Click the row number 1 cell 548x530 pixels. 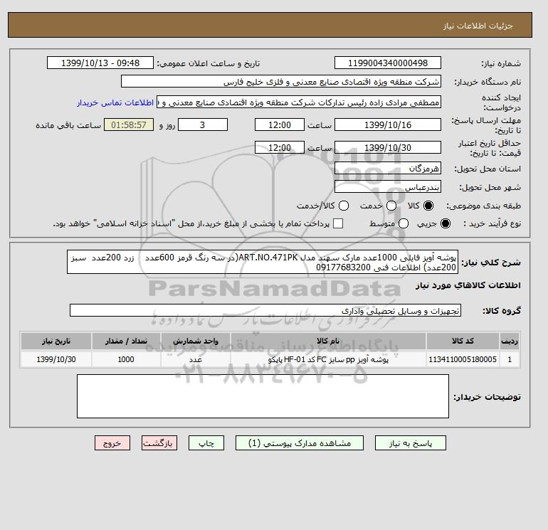point(510,359)
